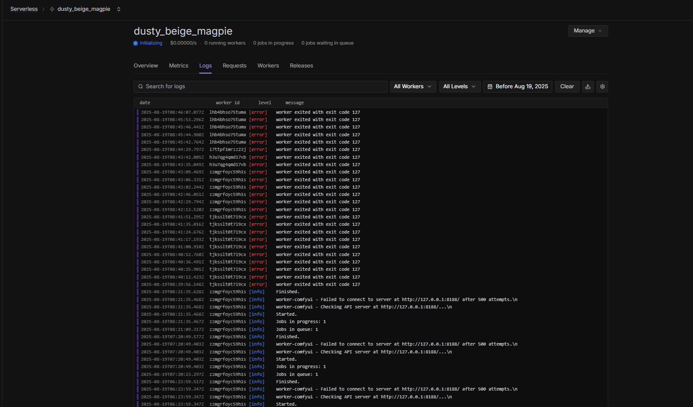The image size is (693, 407).
Task: Expand the All Levels filter
Action: 460,87
